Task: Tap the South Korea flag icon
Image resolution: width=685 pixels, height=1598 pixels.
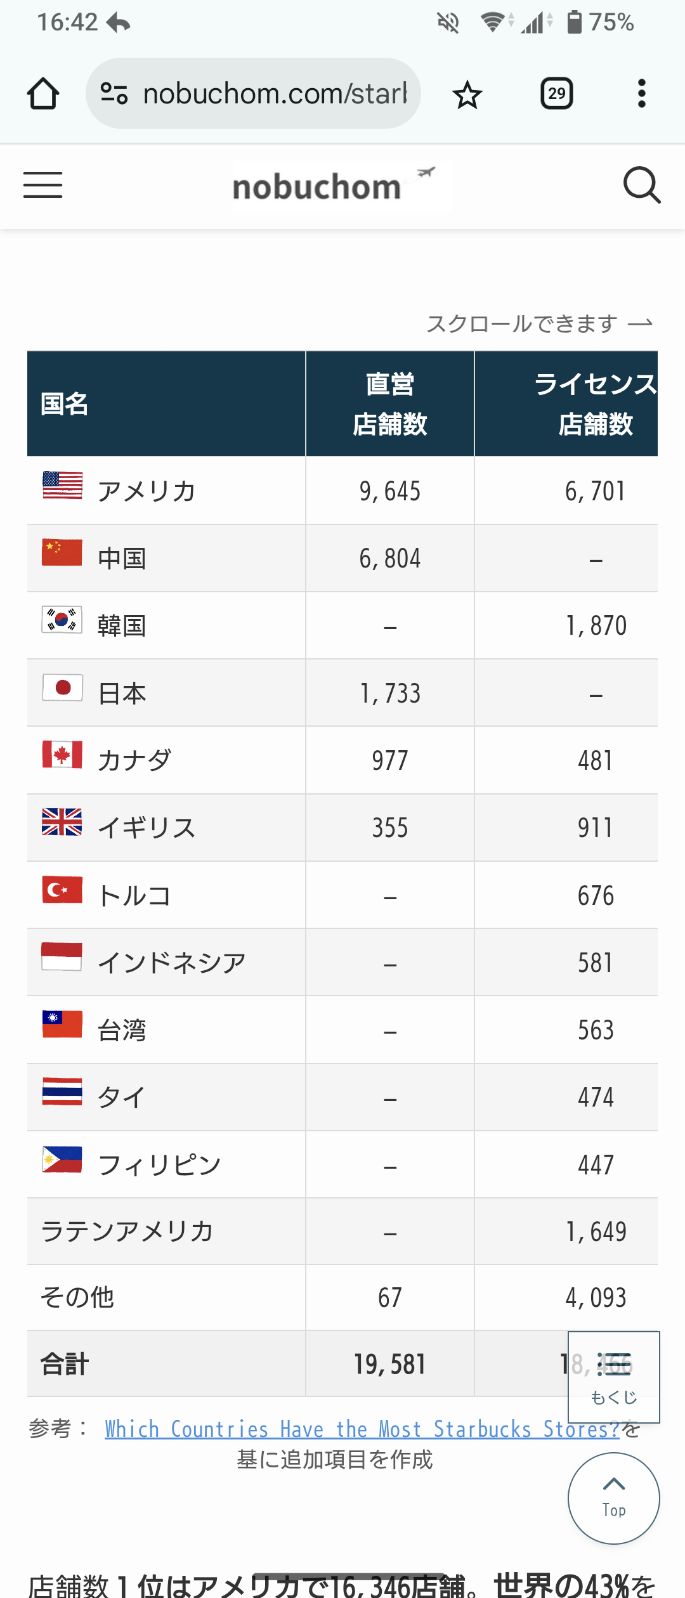Action: coord(62,620)
